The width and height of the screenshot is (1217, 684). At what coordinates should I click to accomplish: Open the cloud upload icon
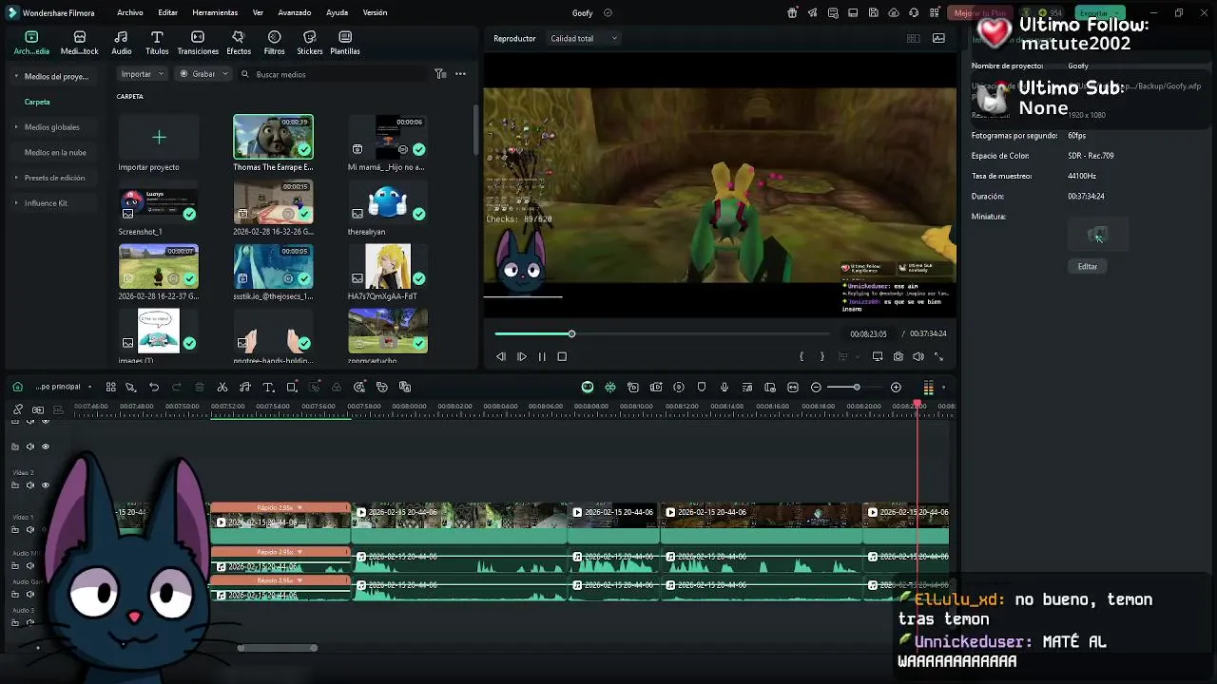point(894,13)
